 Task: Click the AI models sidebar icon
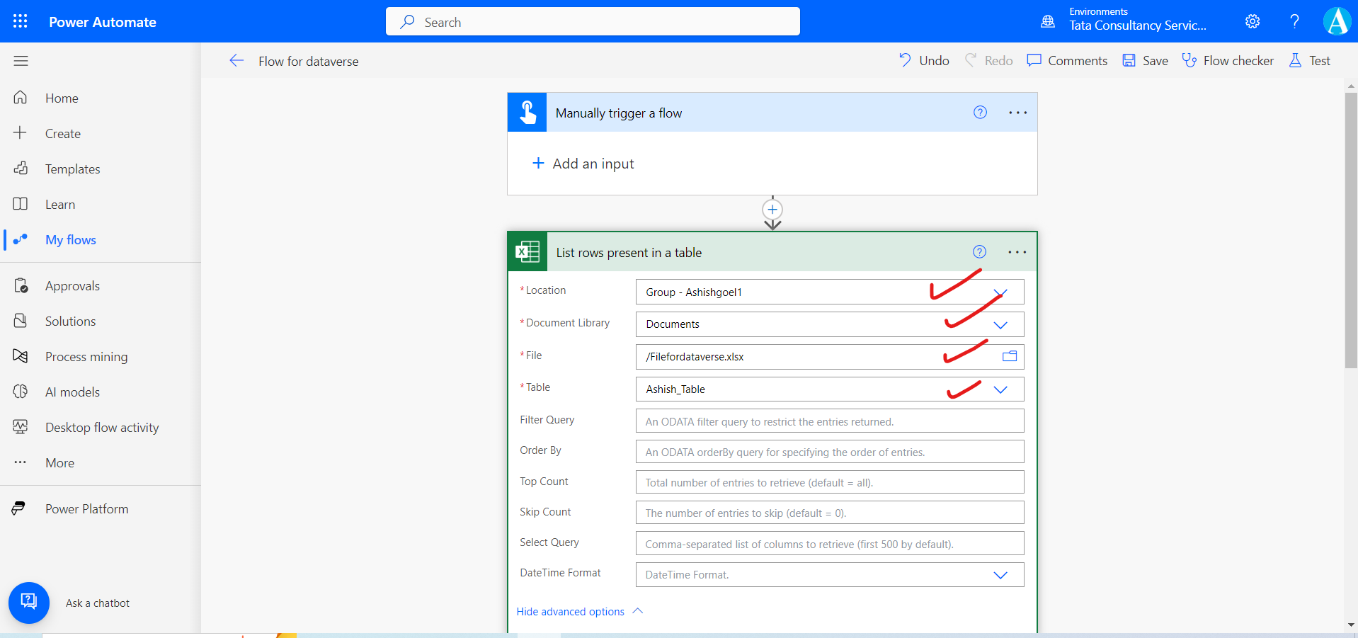pos(21,392)
